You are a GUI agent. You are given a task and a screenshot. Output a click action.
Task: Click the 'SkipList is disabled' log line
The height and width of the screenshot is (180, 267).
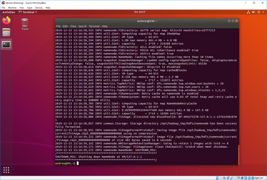pyautogui.click(x=117, y=67)
